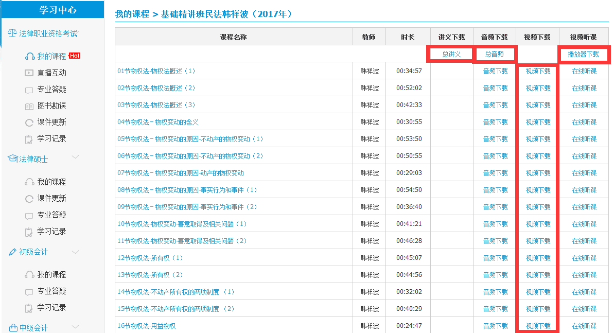Collapse the 初级会计 section chevron

75,252
